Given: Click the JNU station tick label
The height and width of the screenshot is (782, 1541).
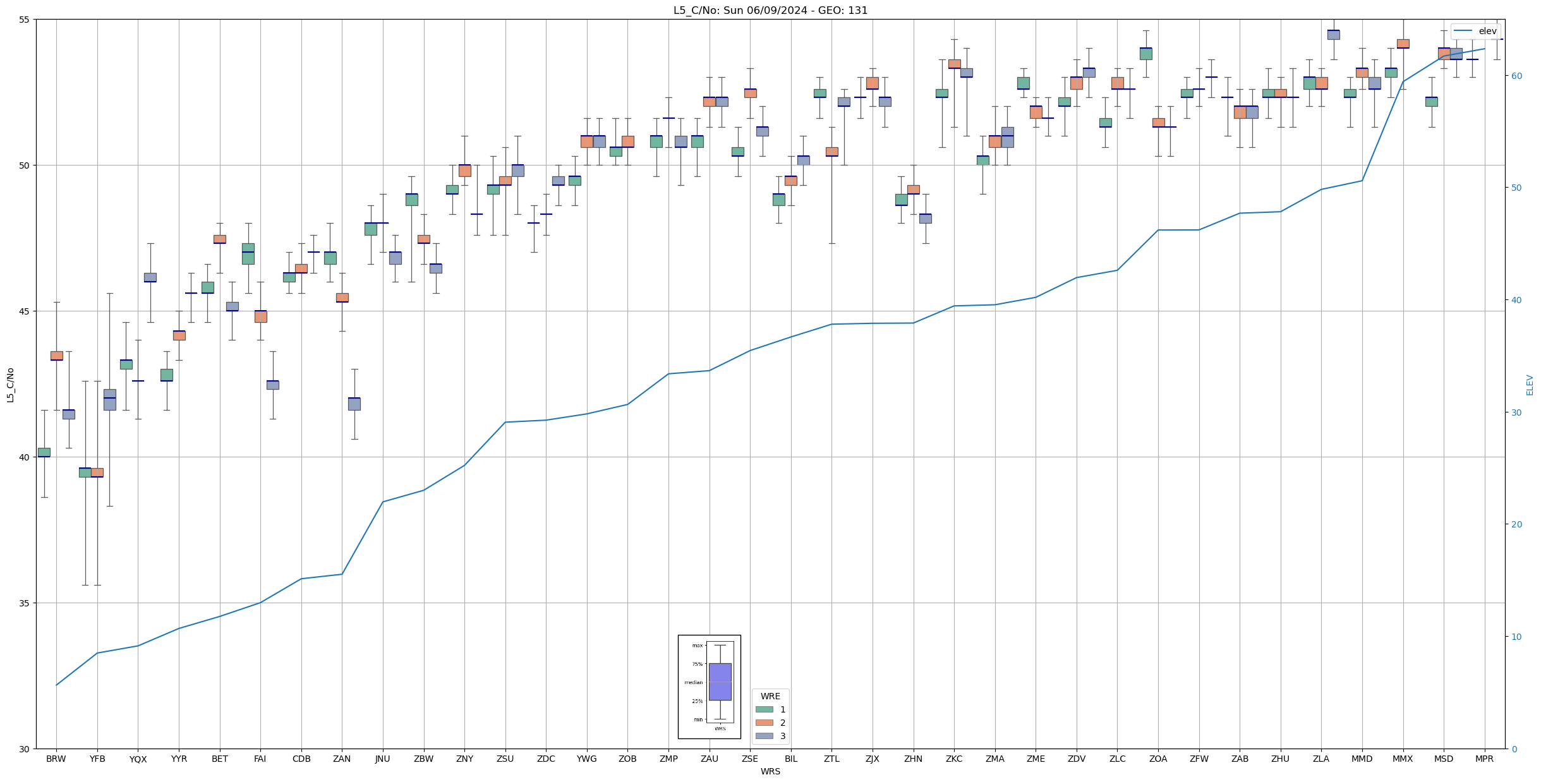Looking at the screenshot, I should [x=382, y=759].
